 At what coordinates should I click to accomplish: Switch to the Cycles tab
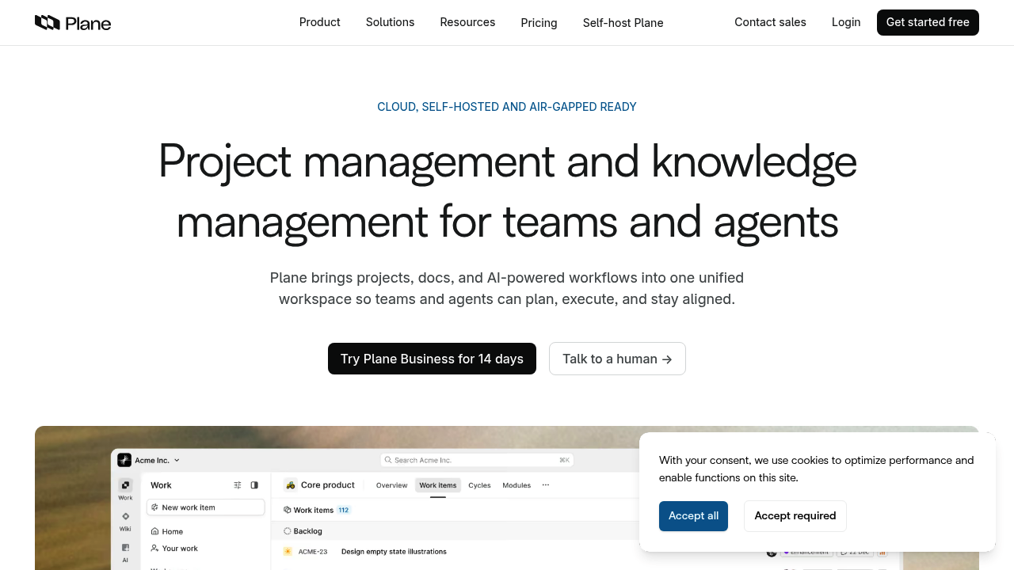click(x=479, y=485)
